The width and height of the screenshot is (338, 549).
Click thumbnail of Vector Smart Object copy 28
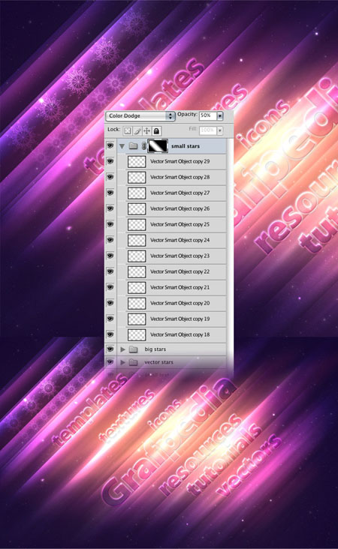click(137, 178)
